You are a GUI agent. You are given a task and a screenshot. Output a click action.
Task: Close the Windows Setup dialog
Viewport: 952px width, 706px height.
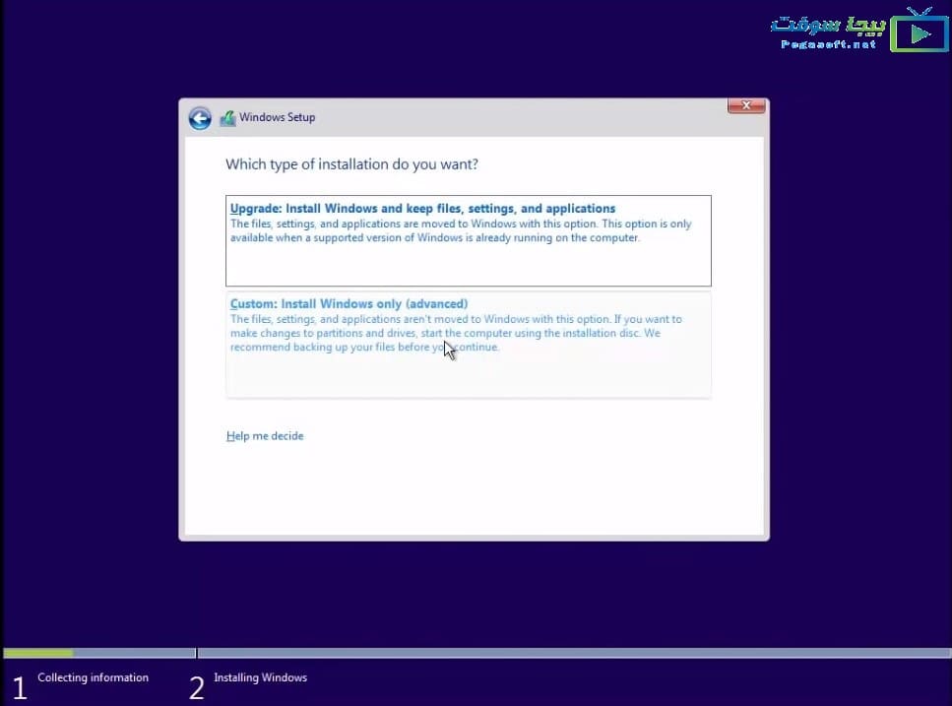(746, 105)
